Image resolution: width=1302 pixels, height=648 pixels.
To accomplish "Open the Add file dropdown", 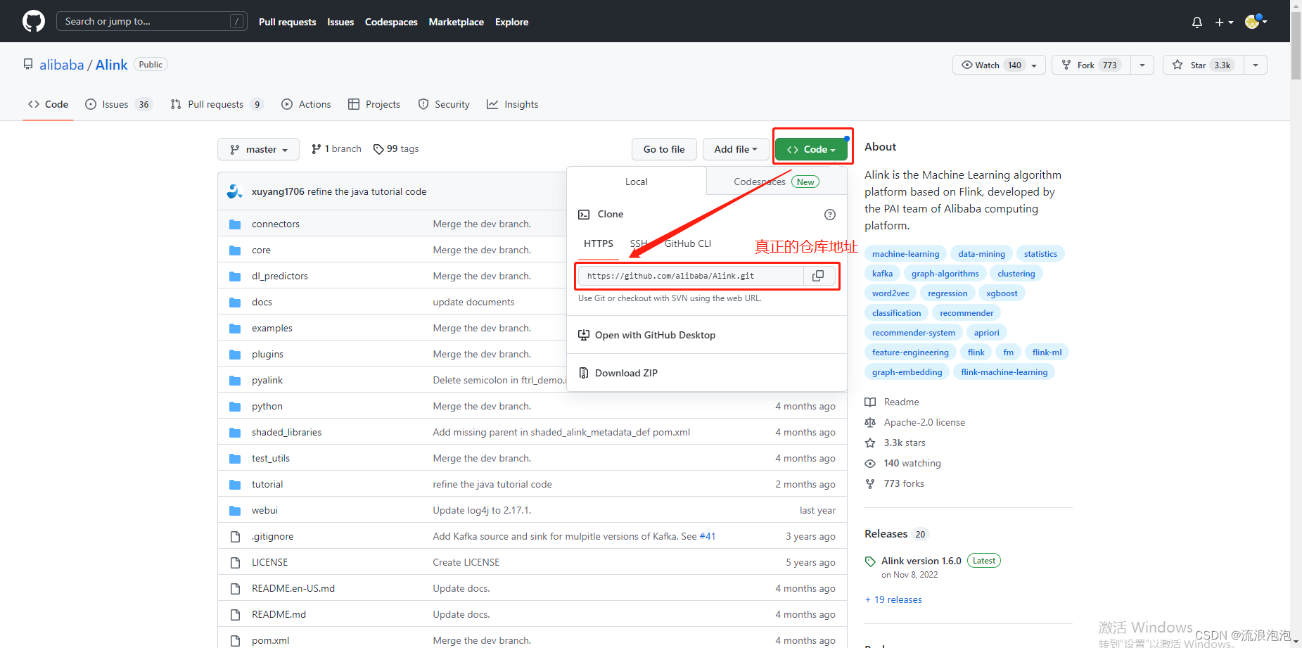I will (x=736, y=149).
